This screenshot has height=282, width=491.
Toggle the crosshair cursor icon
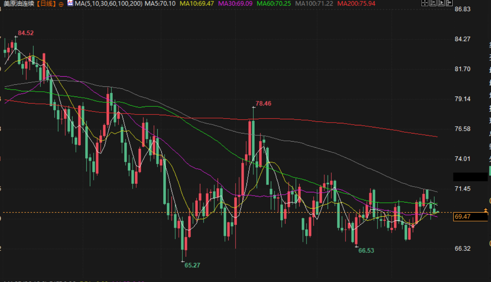coord(425,3)
